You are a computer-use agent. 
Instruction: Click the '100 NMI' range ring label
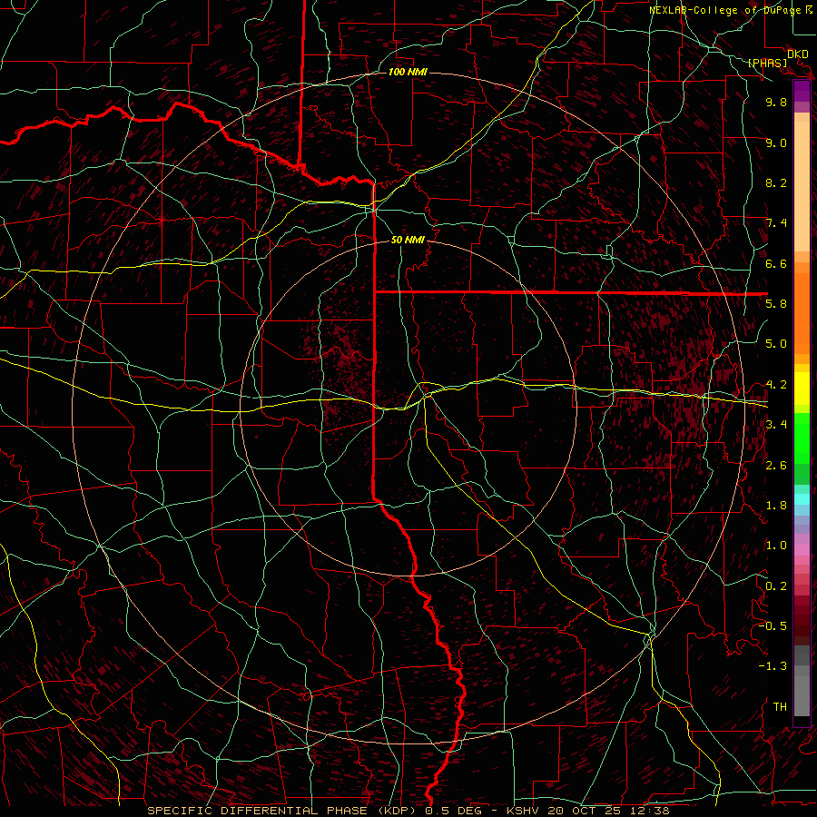point(408,72)
